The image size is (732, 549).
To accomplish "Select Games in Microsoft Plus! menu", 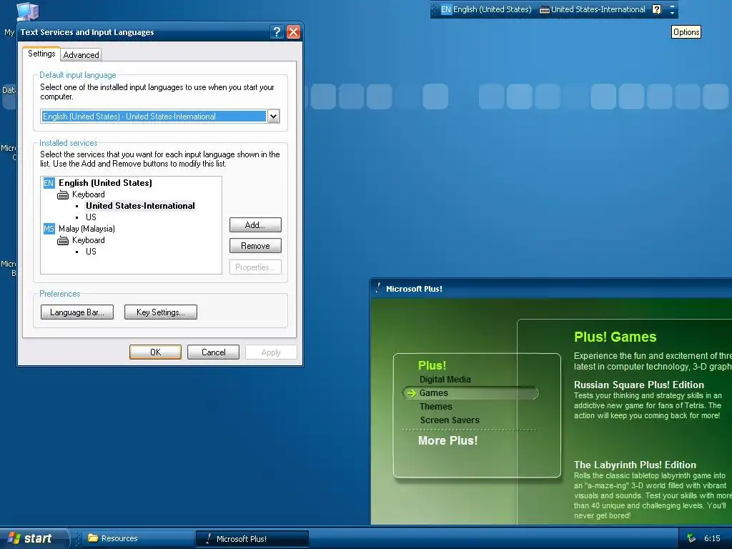I will point(434,393).
